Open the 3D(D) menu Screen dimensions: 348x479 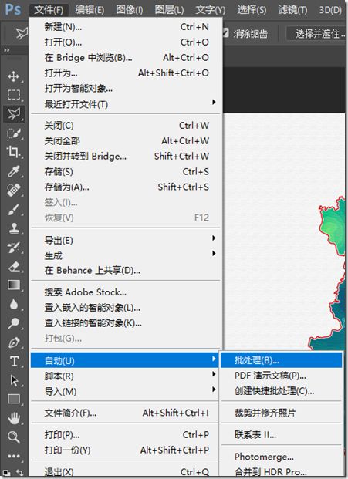coord(330,10)
